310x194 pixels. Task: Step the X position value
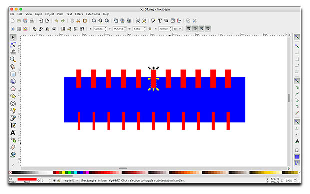tap(106, 29)
